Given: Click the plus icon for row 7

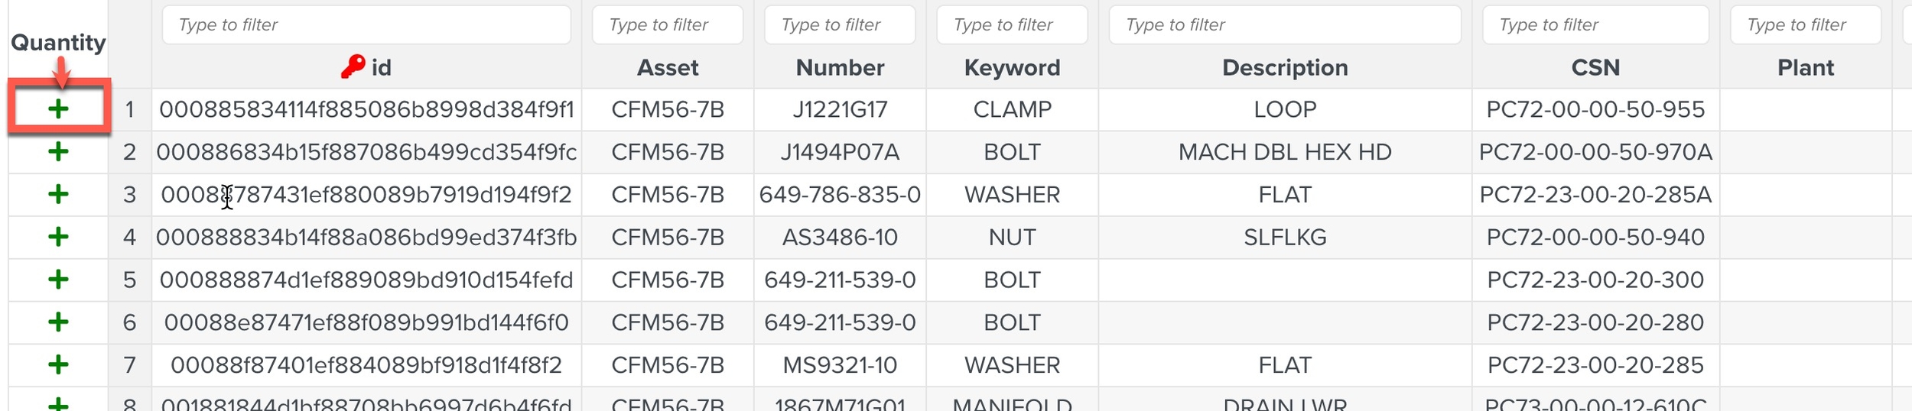Looking at the screenshot, I should click(58, 365).
